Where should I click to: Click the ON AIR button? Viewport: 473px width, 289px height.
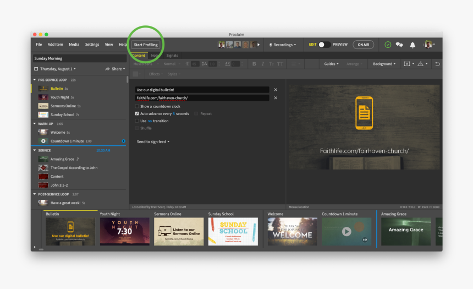pos(363,45)
